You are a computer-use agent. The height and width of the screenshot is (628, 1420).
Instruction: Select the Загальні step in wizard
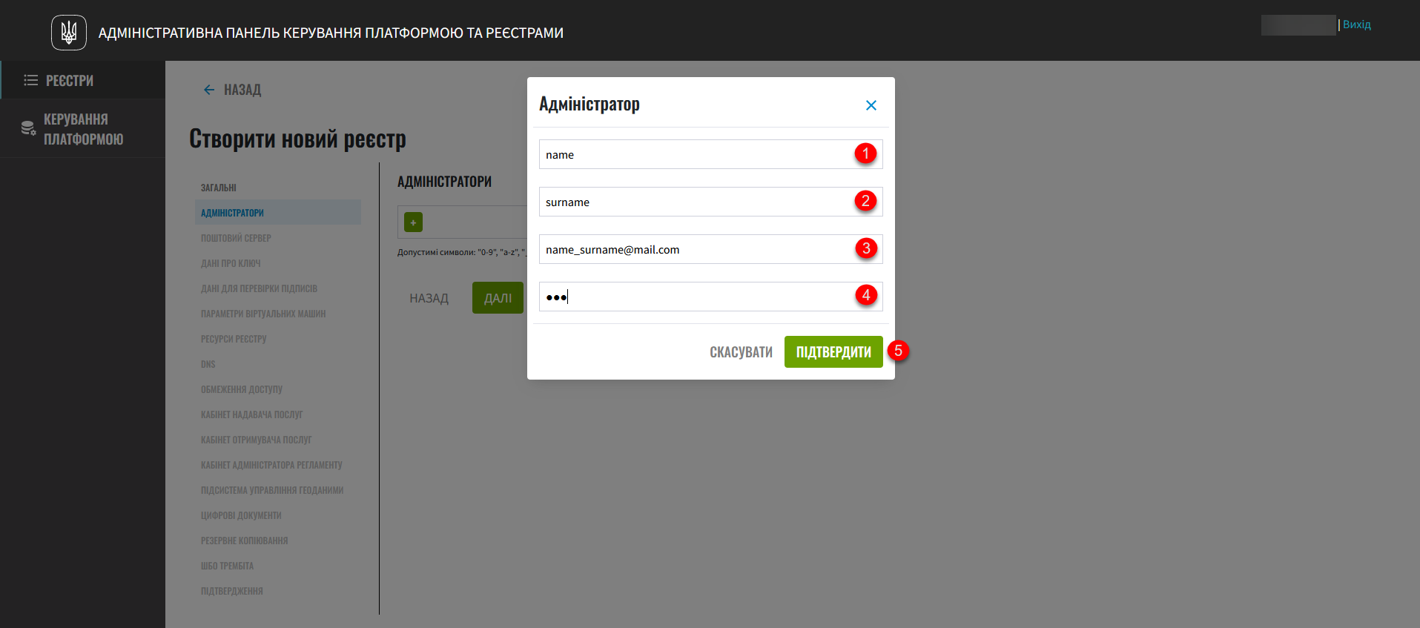[x=219, y=188]
